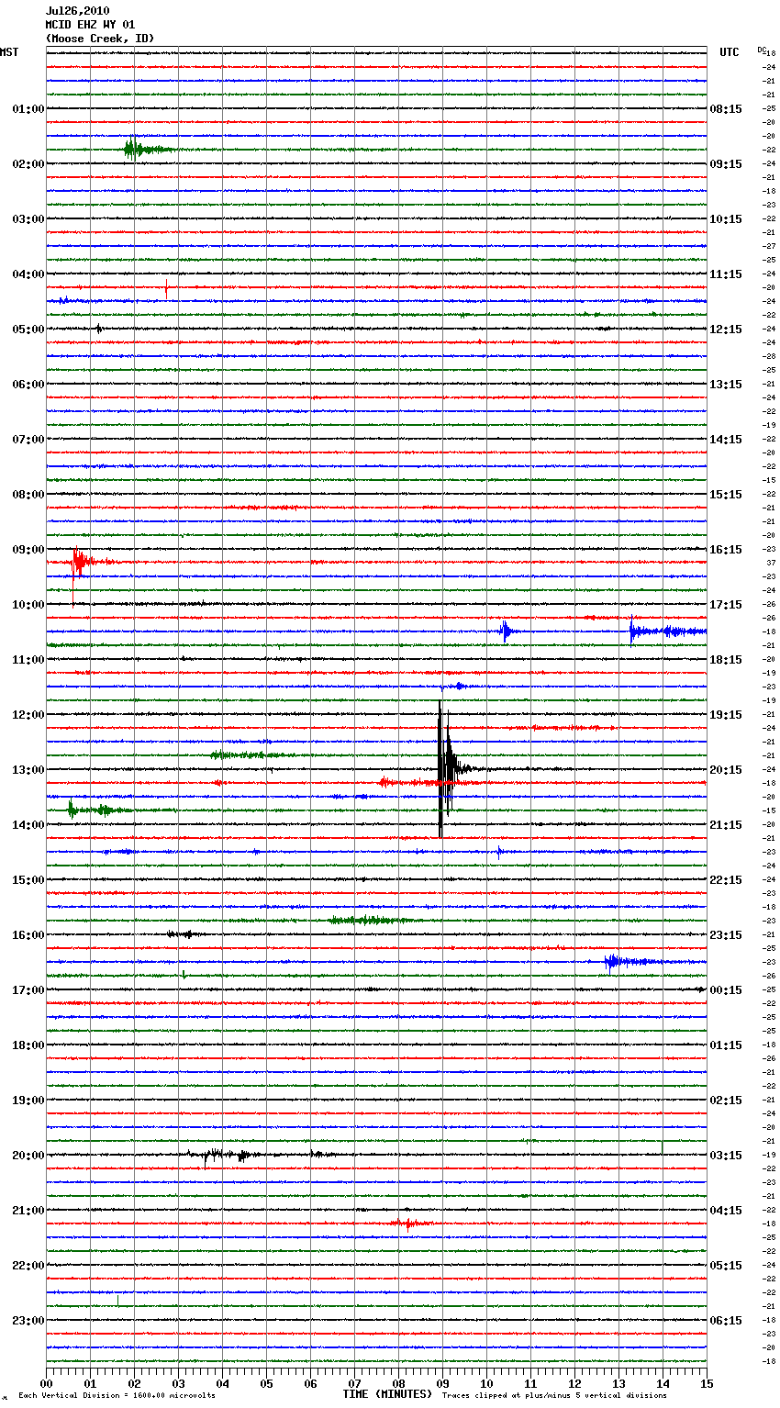Viewport: 780px width, 1408px height.
Task: Select the 13:00 MST row label
Action: pyautogui.click(x=28, y=770)
